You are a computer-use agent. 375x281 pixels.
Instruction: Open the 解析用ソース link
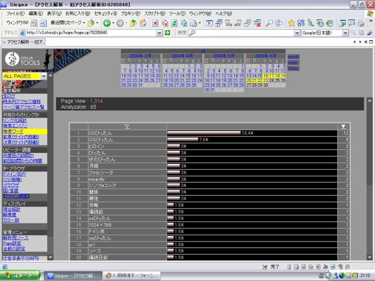tap(16, 238)
